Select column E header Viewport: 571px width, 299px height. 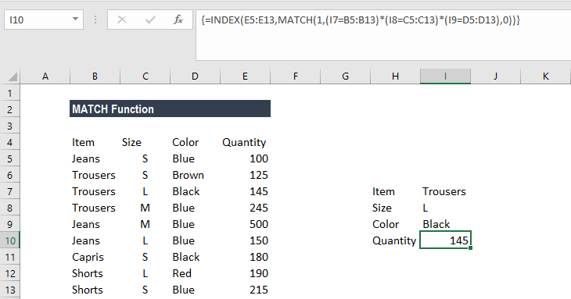[245, 77]
